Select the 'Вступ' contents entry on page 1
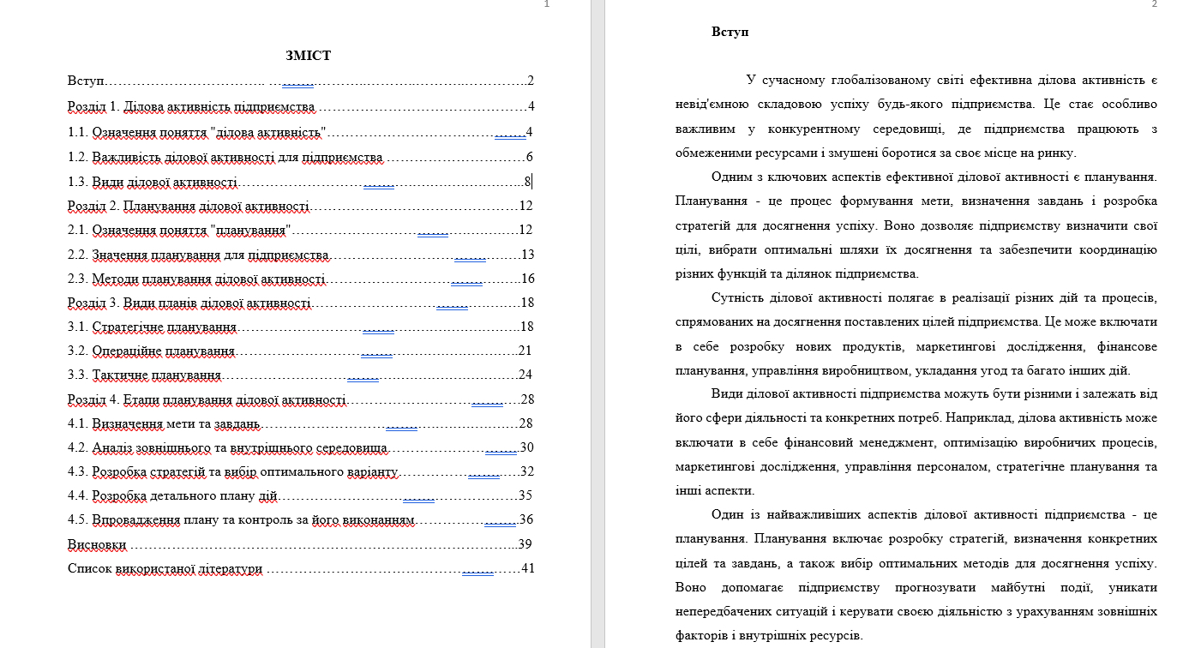The image size is (1195, 648). [301, 81]
